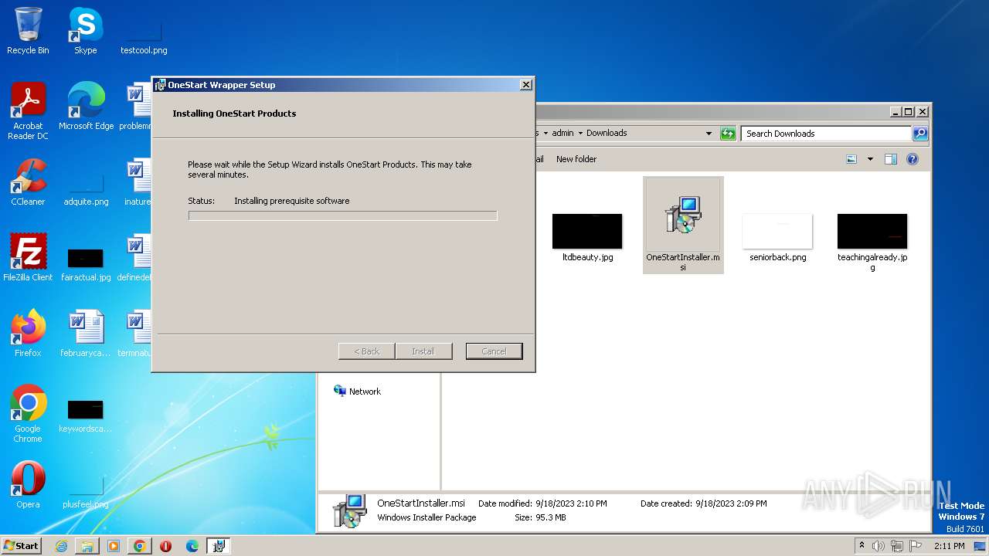Open the Opera desktop shortcut
Viewport: 989px width, 556px height.
click(x=28, y=484)
